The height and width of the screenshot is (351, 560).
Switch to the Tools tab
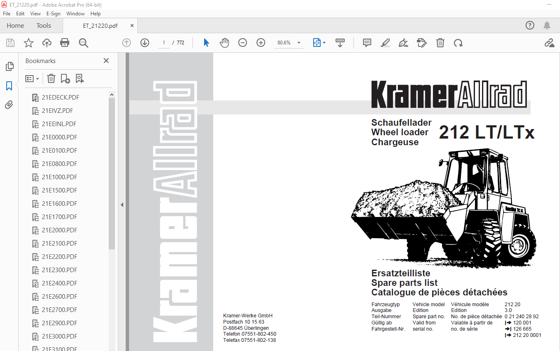44,25
